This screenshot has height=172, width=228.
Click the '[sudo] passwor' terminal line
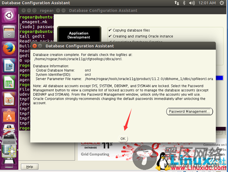37,27
